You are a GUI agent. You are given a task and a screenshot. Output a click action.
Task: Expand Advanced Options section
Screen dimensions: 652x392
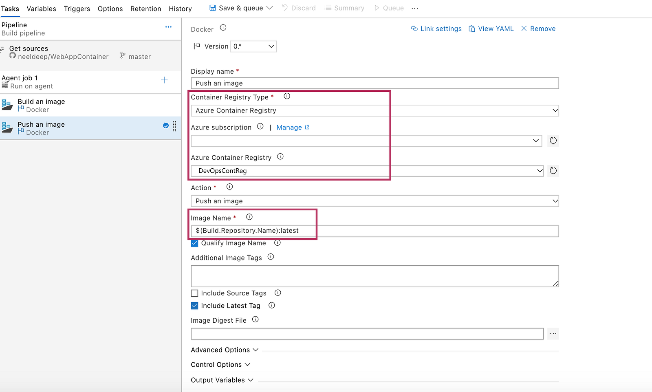coord(225,350)
